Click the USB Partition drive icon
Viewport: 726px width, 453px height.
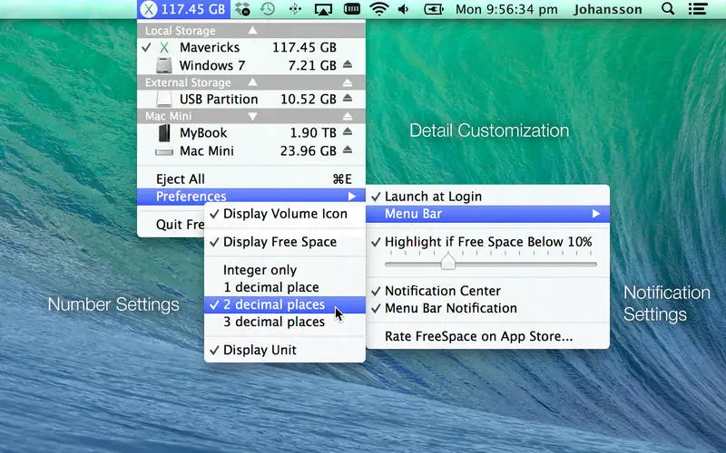[x=164, y=99]
